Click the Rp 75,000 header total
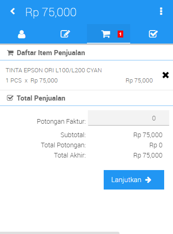 tap(51, 12)
